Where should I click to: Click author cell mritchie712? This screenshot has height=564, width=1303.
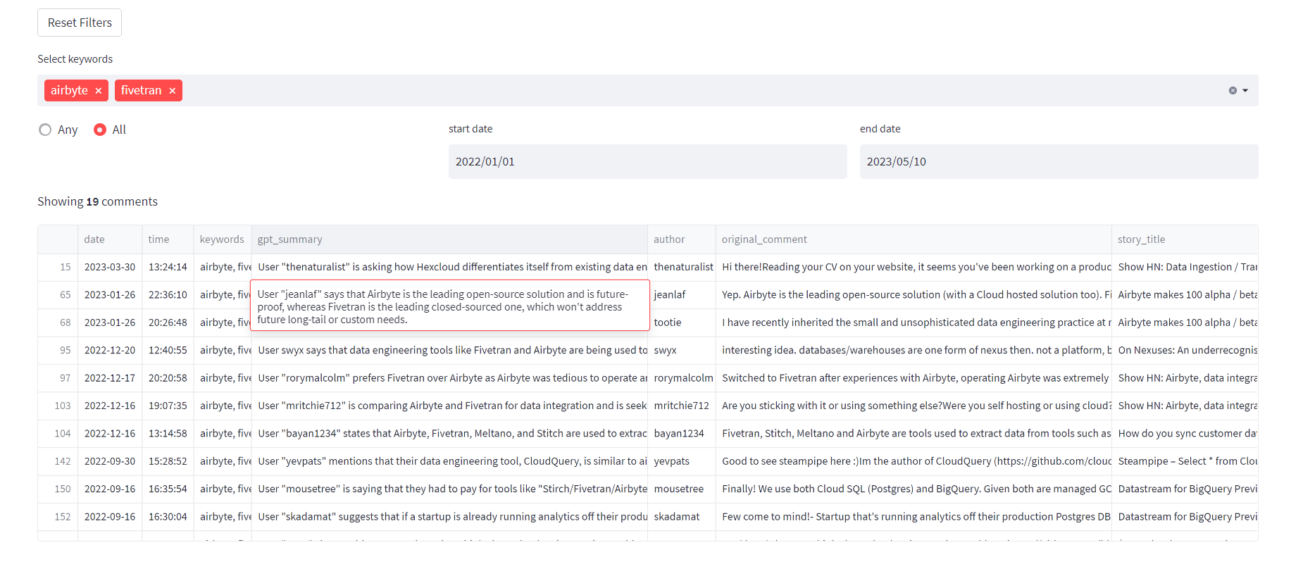[682, 406]
